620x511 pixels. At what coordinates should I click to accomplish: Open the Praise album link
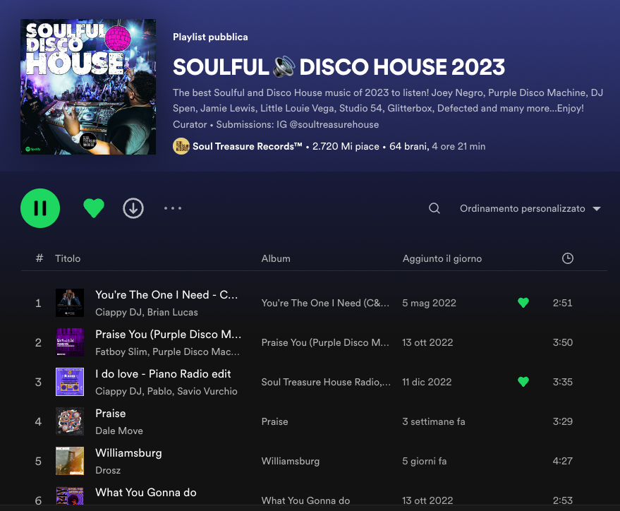(x=274, y=421)
